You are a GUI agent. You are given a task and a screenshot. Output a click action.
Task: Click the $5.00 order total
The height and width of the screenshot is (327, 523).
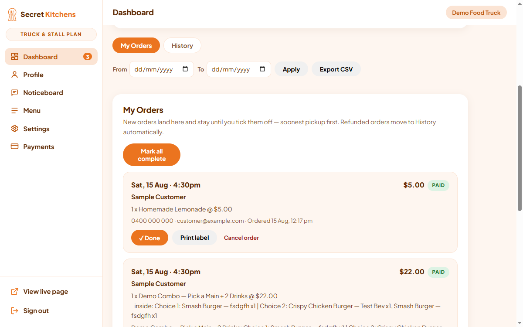tap(414, 185)
